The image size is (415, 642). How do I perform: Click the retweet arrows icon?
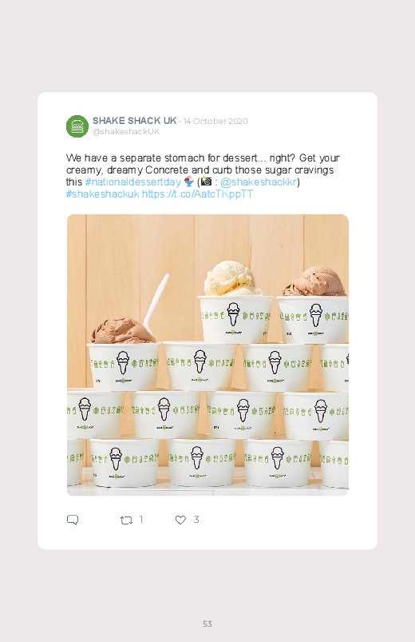tap(126, 520)
